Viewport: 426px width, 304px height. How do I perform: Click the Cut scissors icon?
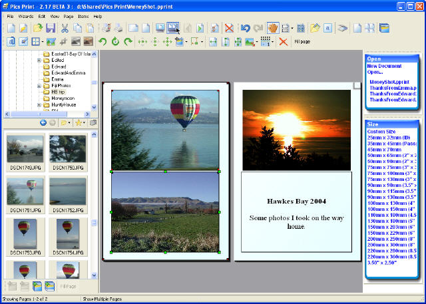[x=65, y=28]
